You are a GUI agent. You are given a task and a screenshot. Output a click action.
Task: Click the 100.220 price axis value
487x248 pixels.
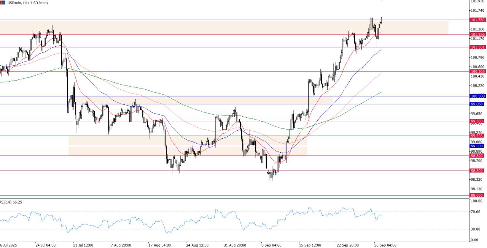pos(477,85)
